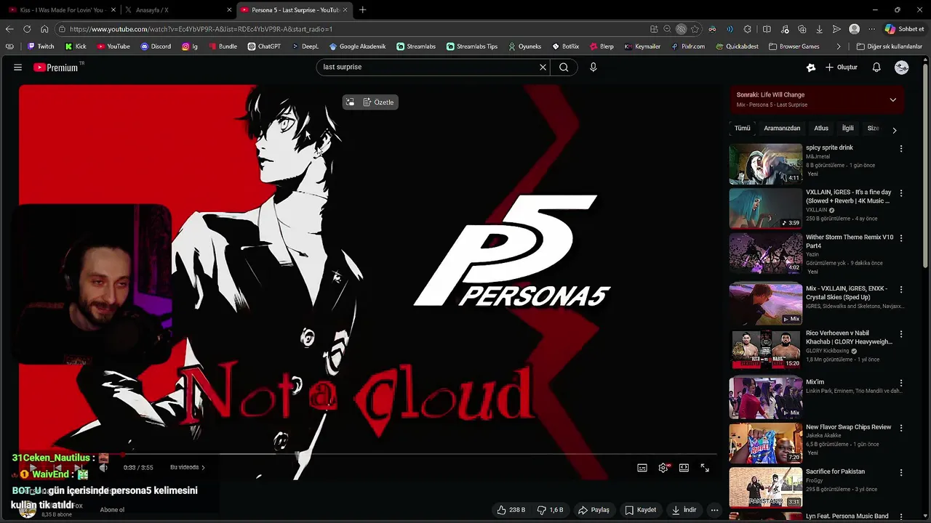Open the browser home page
The image size is (931, 523).
(44, 29)
